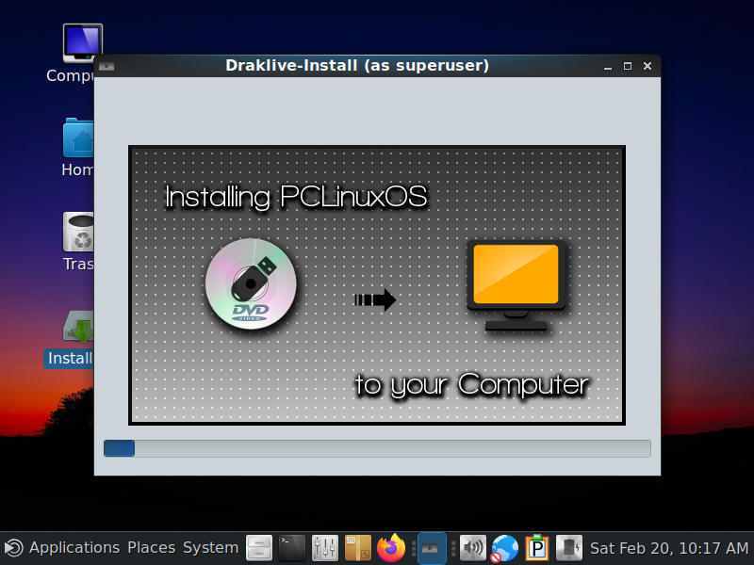754x565 pixels.
Task: Open the Applications menu
Action: (x=74, y=548)
